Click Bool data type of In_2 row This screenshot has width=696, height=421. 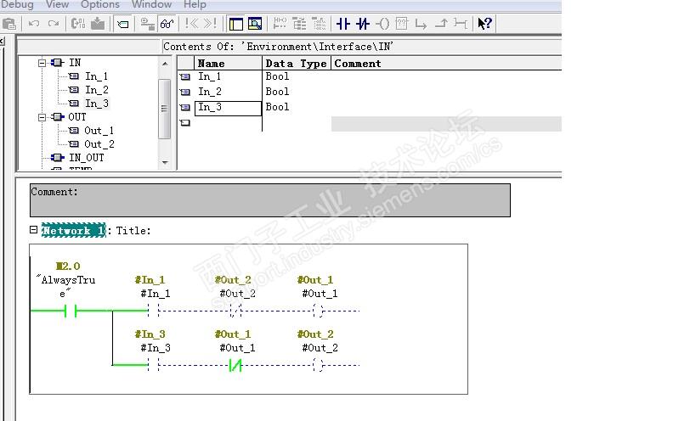(x=277, y=92)
